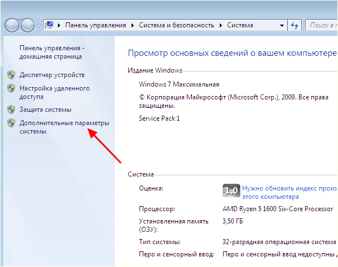Select the Корпорация Майкрософт copyright text
Image resolution: width=338 pixels, height=267 pixels.
click(234, 101)
